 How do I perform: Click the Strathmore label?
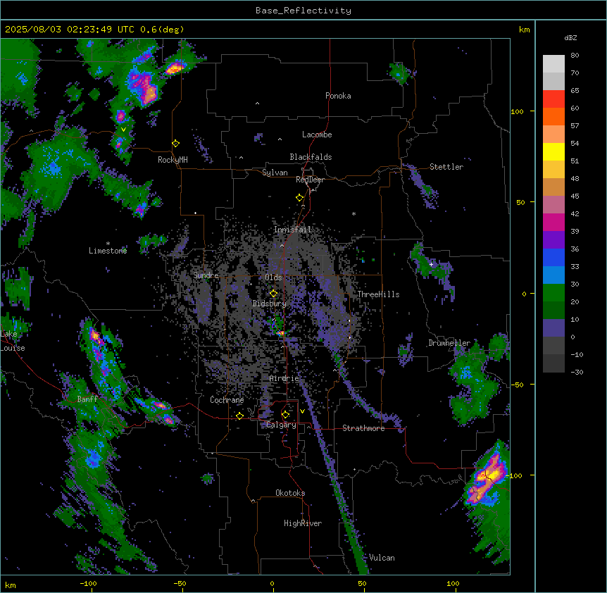363,428
